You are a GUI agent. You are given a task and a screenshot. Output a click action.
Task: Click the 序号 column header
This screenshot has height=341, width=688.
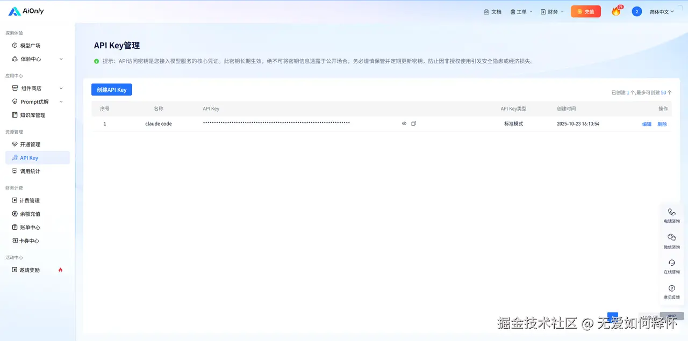click(105, 108)
